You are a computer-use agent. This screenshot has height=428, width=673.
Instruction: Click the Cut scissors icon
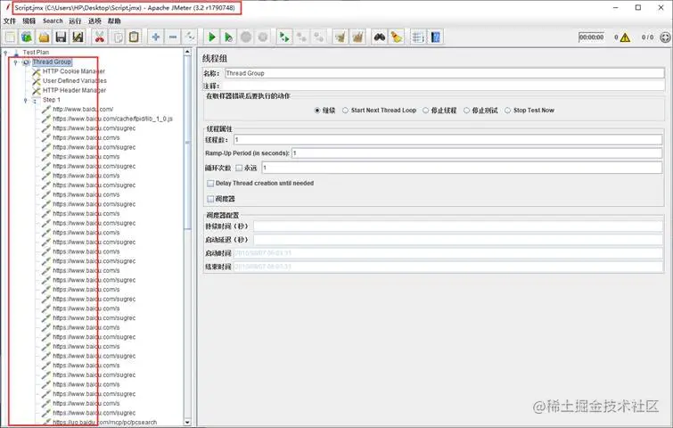click(100, 37)
